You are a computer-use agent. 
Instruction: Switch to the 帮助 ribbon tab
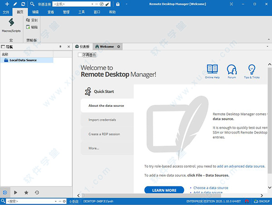(x=112, y=12)
